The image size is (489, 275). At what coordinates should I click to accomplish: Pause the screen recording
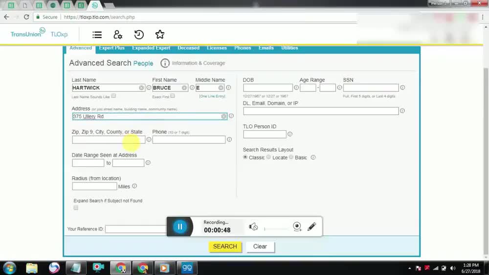click(180, 227)
